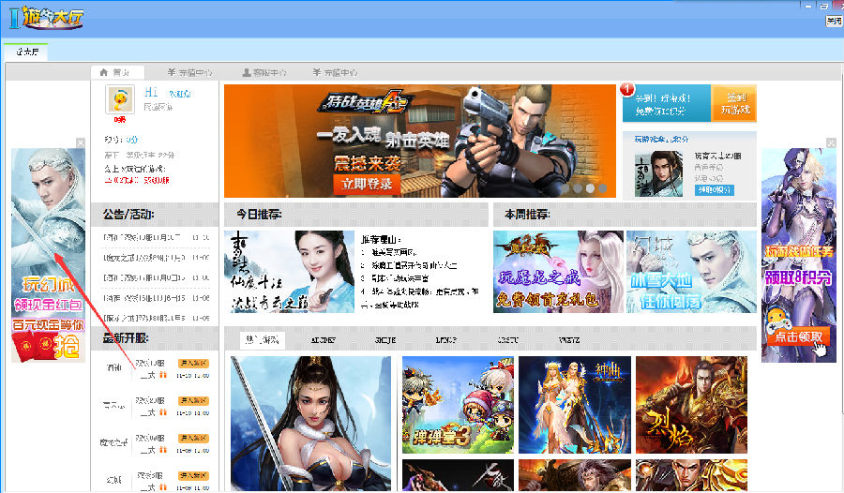Screen dimensions: 844x493
Task: Open the 玩魔龙之戒 免费领首充礼包 banner
Action: tap(558, 272)
